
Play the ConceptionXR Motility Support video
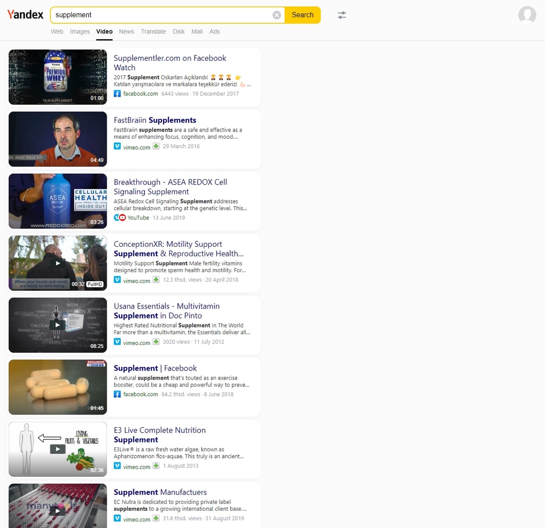tap(57, 263)
